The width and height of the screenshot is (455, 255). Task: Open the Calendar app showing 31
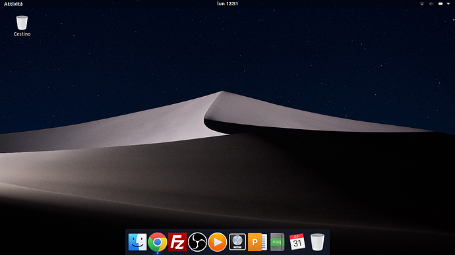click(x=297, y=242)
